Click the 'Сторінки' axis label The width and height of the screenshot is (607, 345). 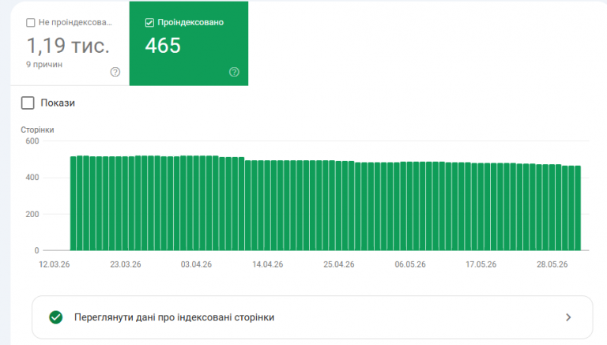[37, 130]
